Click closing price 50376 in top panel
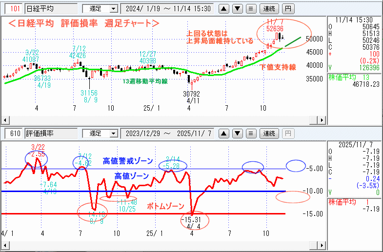383x252 pixels. coord(371,47)
